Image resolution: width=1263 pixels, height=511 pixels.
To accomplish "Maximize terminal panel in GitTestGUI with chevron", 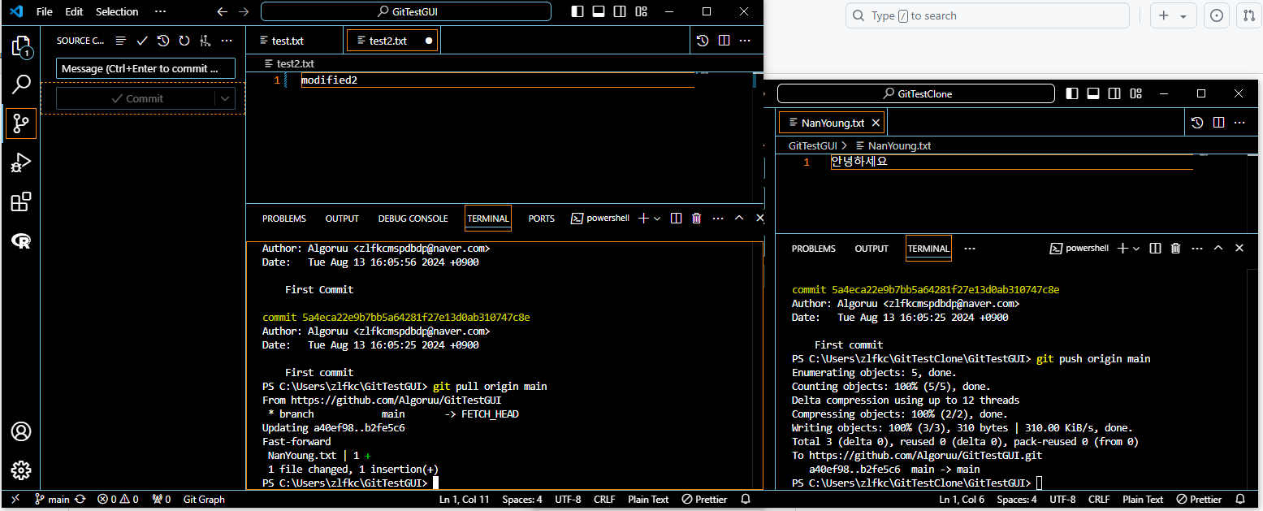I will click(739, 219).
